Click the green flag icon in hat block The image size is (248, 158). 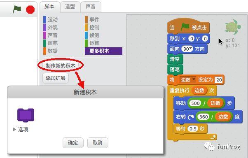[x=185, y=27]
